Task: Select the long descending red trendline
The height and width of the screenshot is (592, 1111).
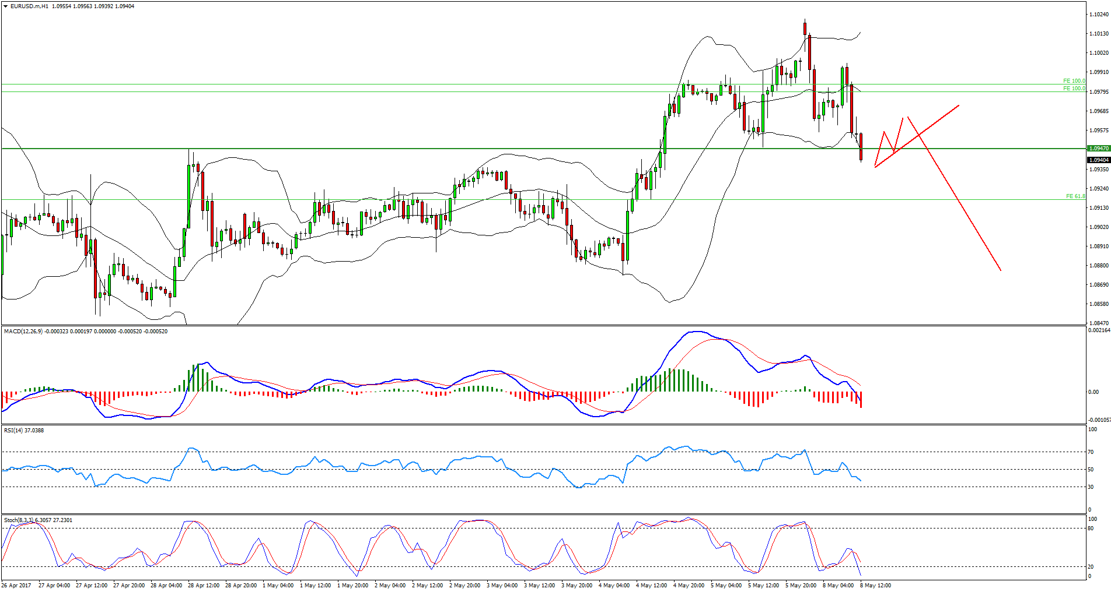Action: coord(957,198)
